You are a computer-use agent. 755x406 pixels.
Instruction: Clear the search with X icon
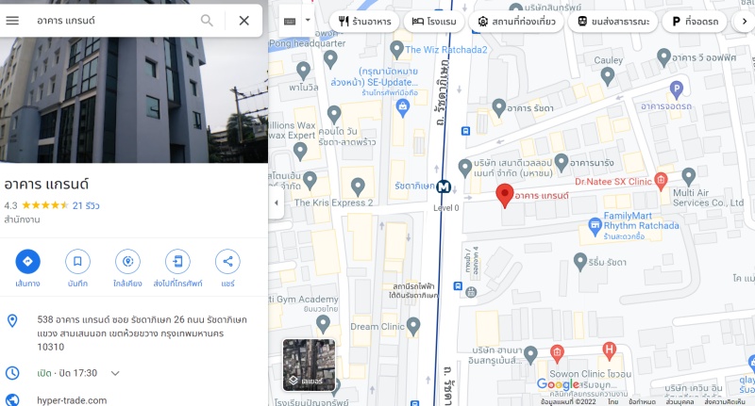[x=244, y=21]
